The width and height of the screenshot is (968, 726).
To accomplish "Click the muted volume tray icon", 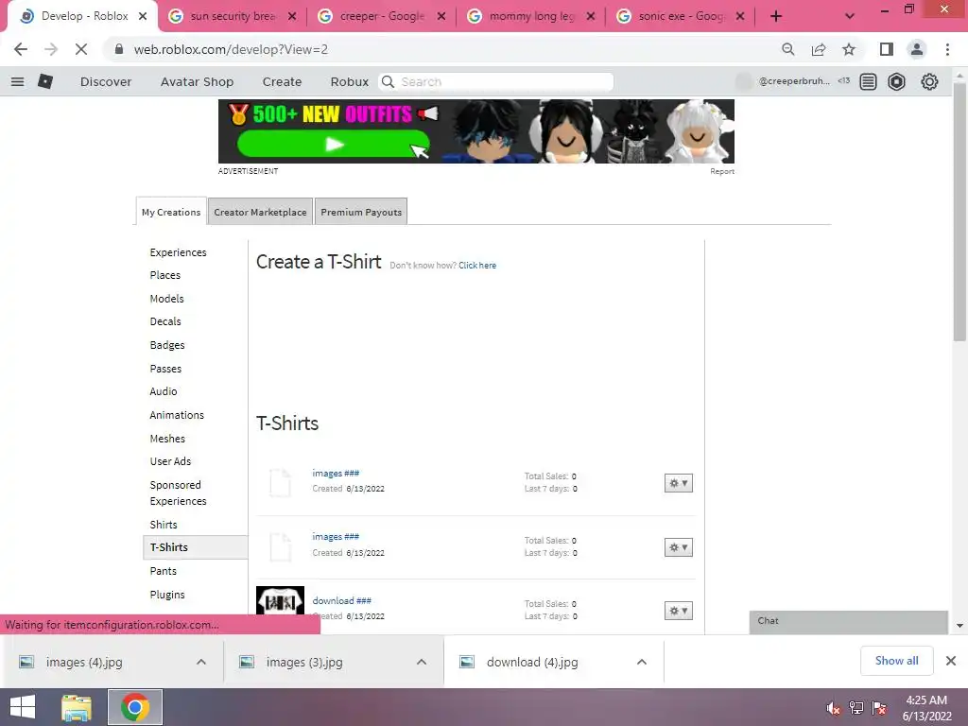I will [833, 708].
